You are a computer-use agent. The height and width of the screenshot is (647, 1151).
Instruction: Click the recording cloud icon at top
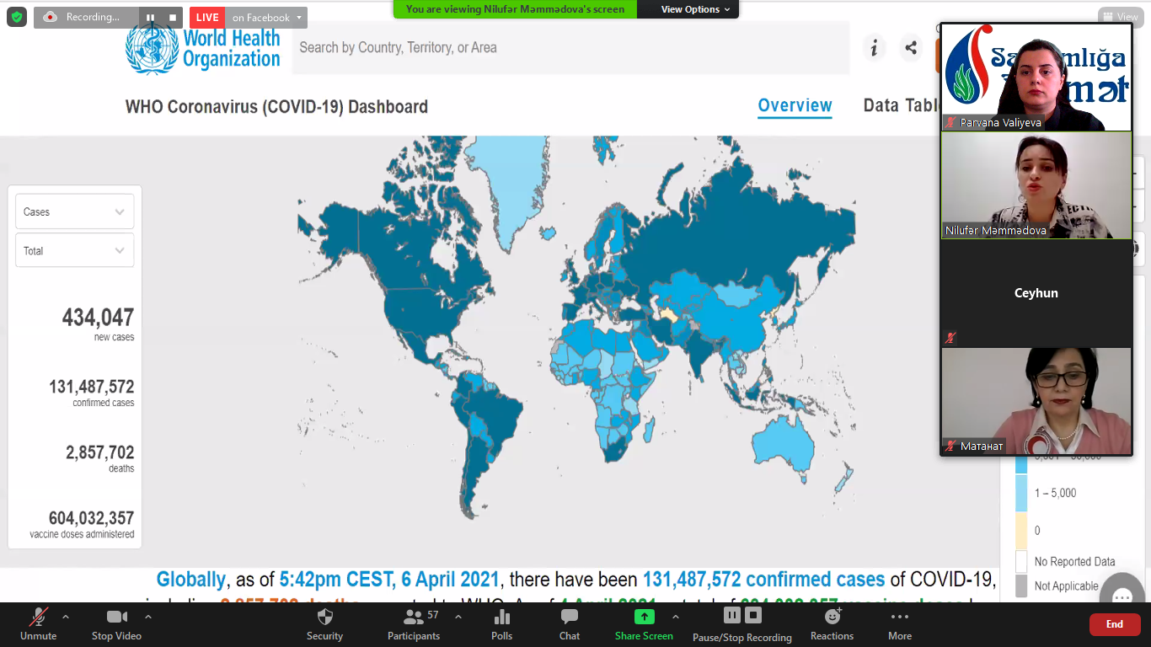(50, 17)
